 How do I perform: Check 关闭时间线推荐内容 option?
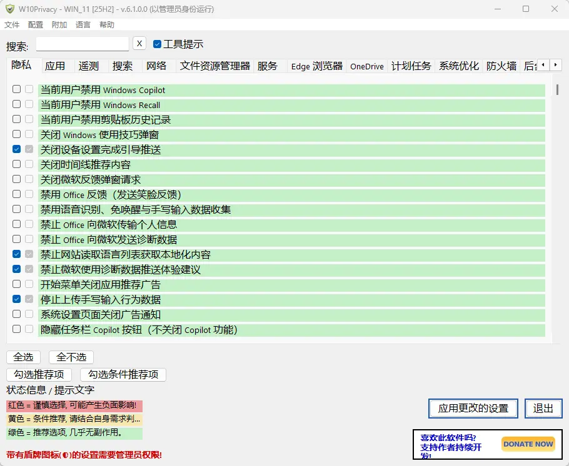coord(16,164)
